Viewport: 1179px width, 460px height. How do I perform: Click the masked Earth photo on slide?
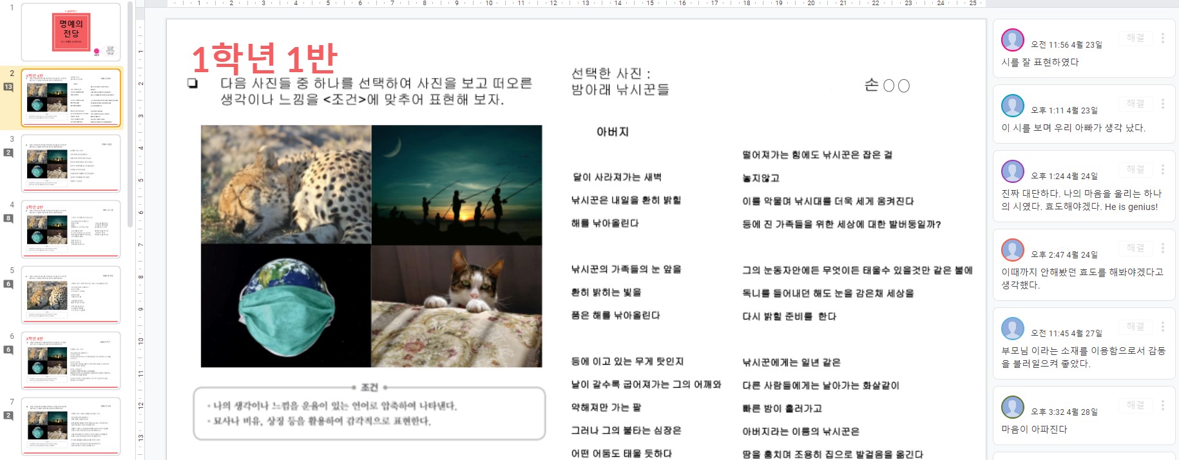[286, 306]
